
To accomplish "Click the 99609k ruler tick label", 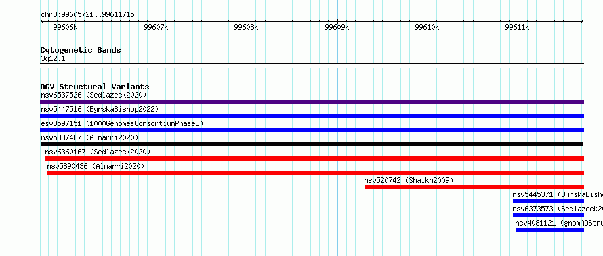I will (337, 27).
